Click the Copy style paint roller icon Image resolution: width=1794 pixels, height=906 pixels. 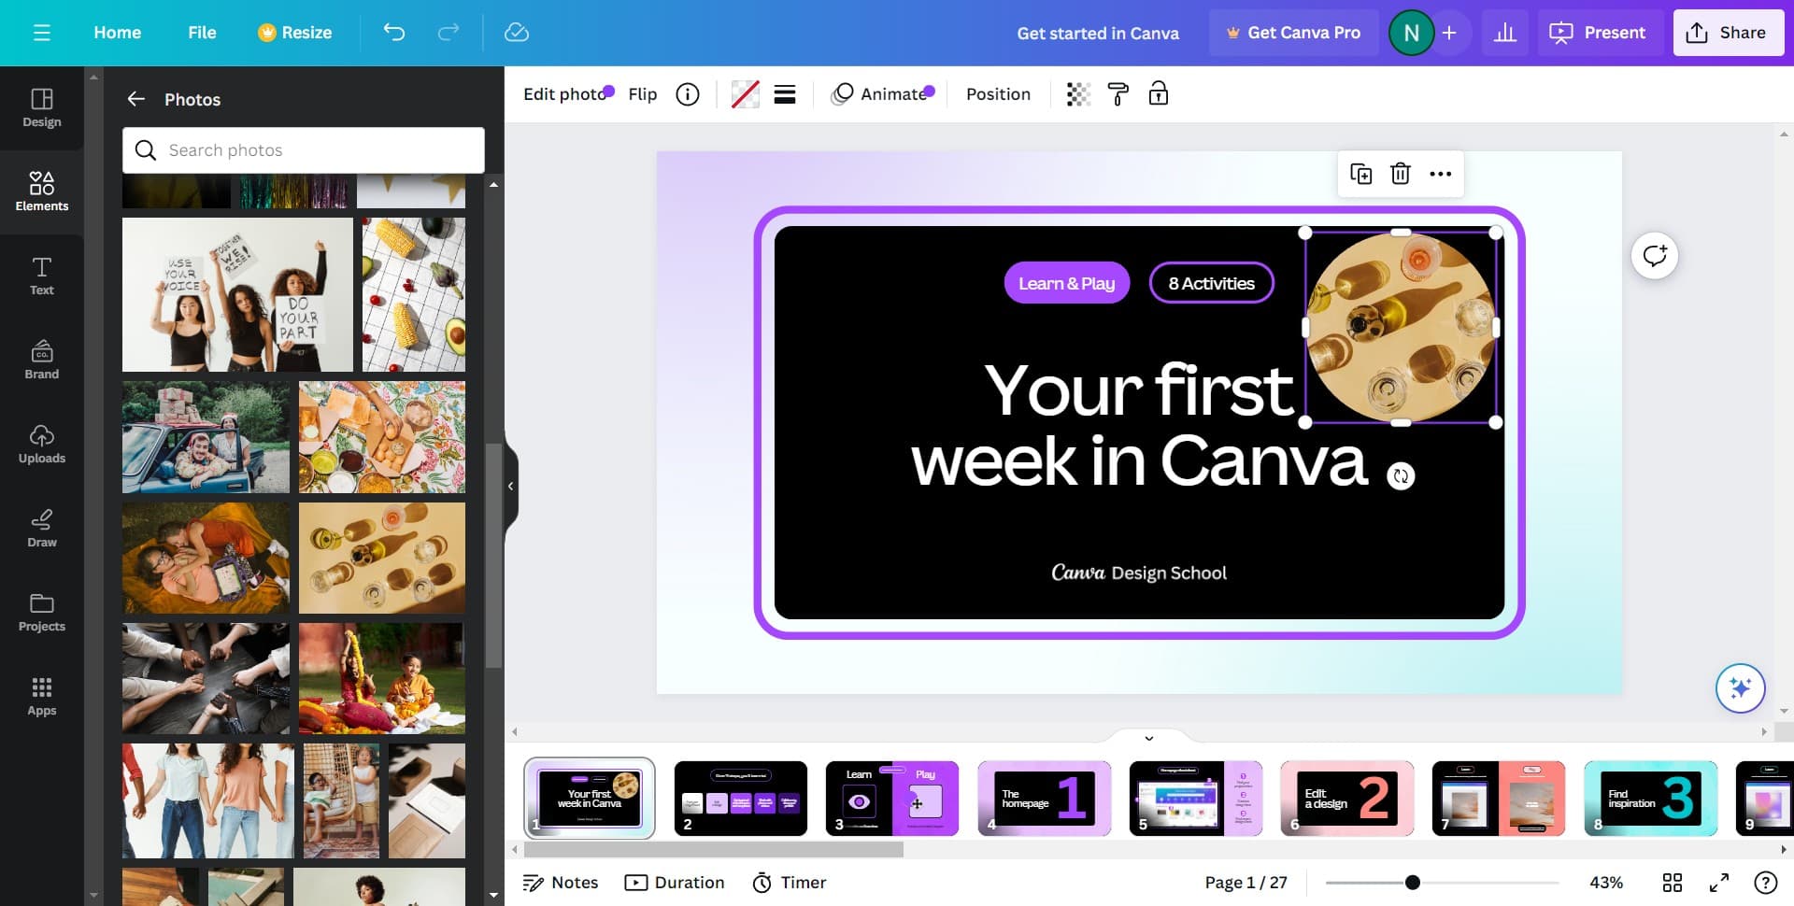1118,94
